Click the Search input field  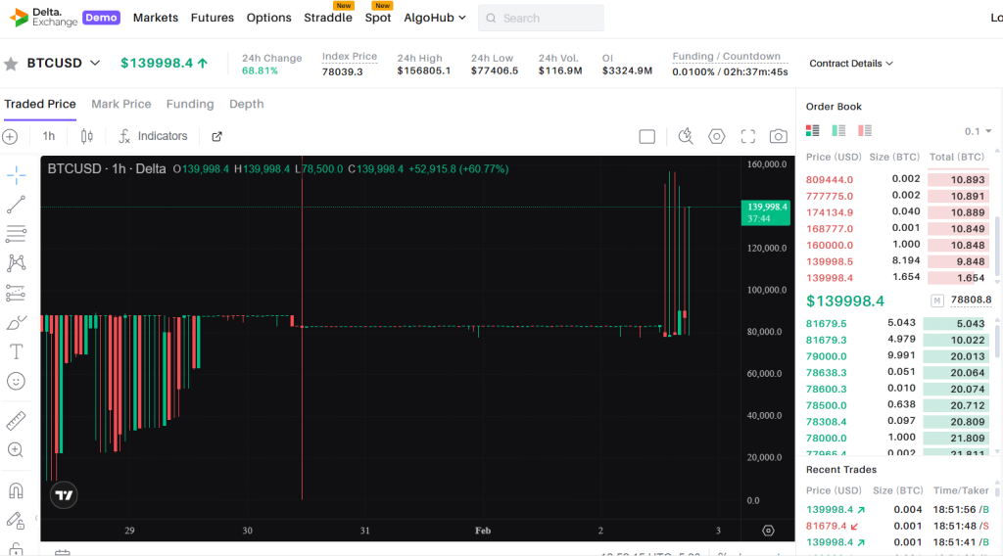coord(541,18)
